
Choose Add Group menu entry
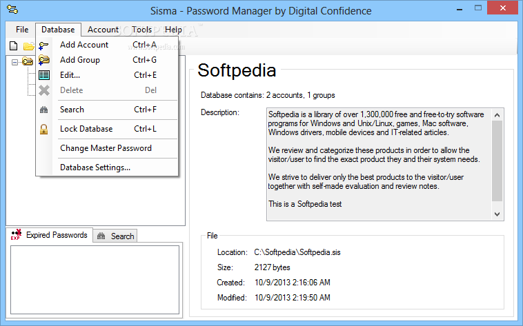(107, 60)
